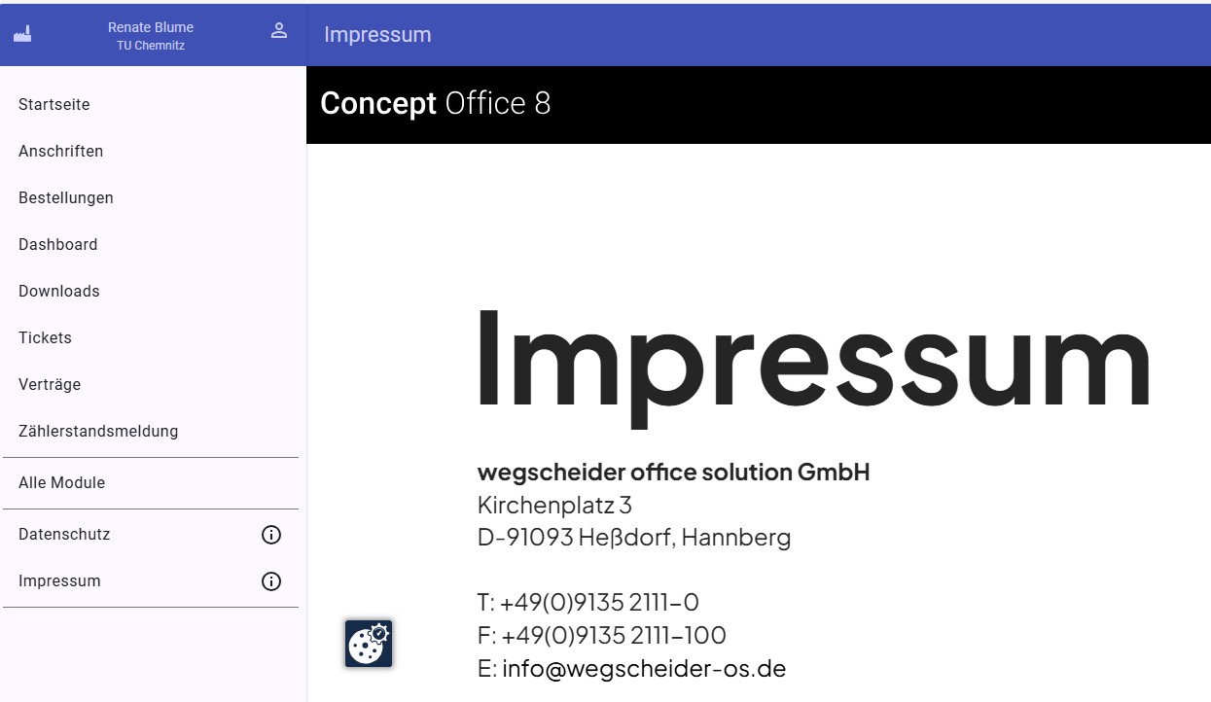Open the Downloads section
Viewport: 1211px width, 702px height.
click(151, 292)
